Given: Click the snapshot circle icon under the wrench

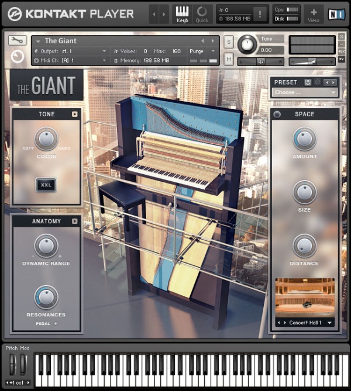Looking at the screenshot, I should (x=18, y=57).
